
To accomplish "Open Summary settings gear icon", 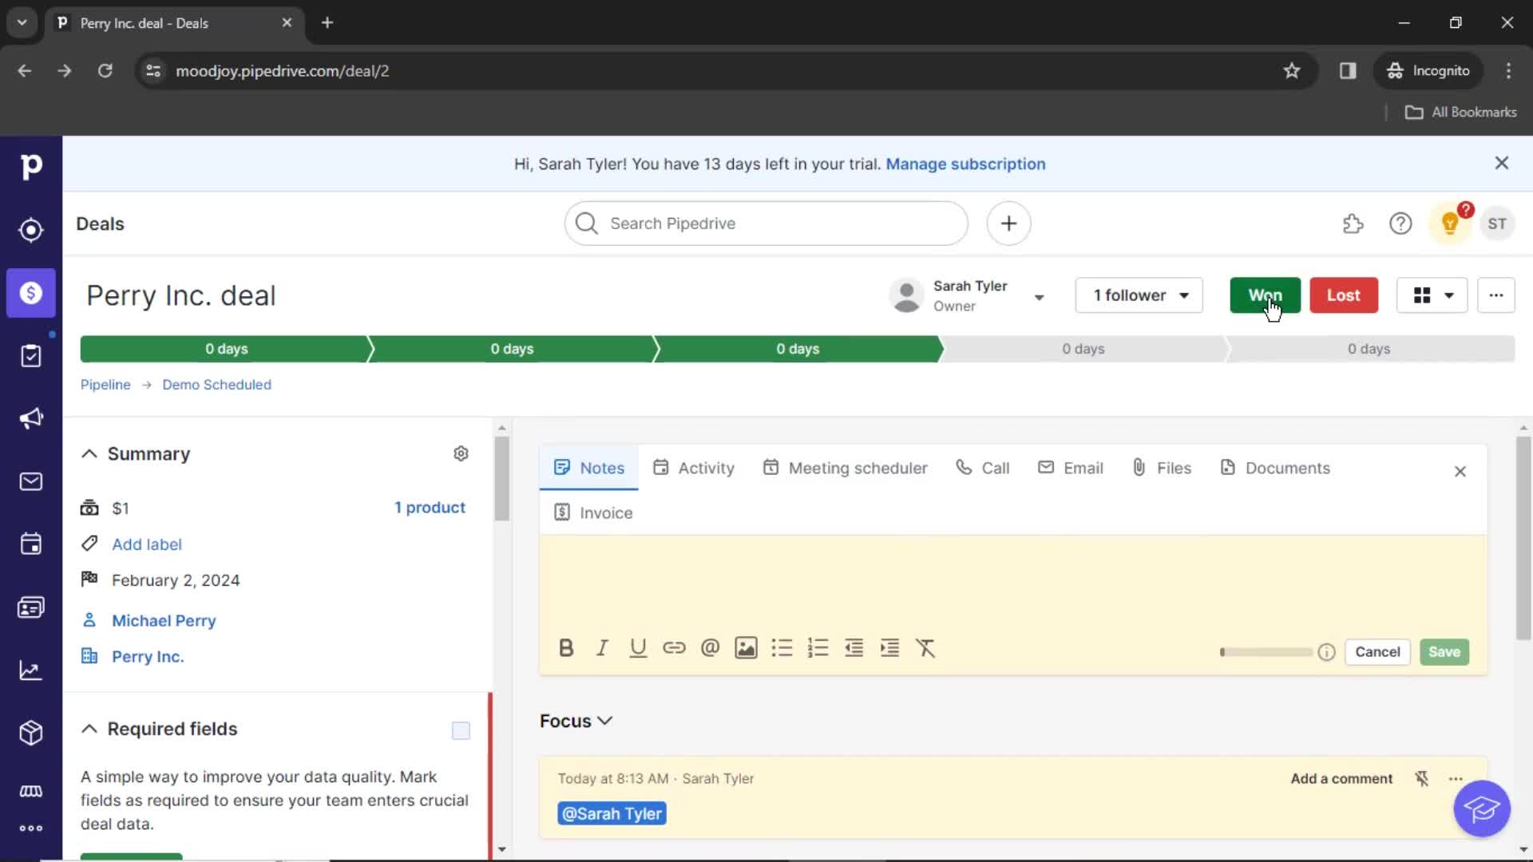I will tap(461, 453).
